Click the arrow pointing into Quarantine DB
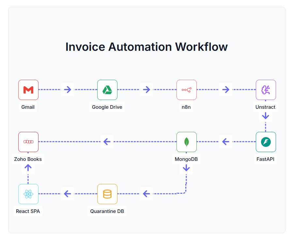Image resolution: width=292 pixels, height=239 pixels. (x=146, y=194)
